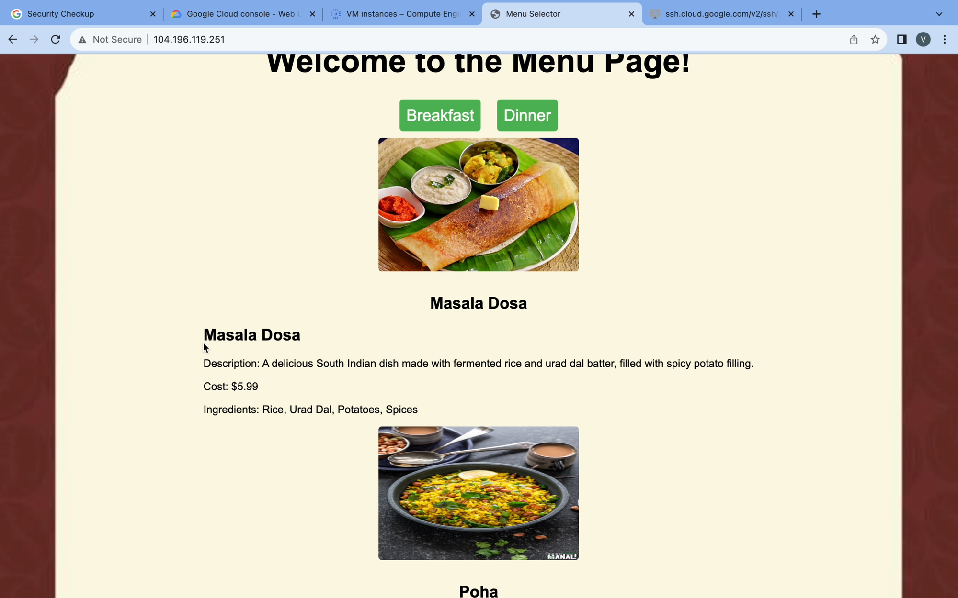Click the browser extensions puzzle icon
Image resolution: width=958 pixels, height=598 pixels.
(x=901, y=39)
